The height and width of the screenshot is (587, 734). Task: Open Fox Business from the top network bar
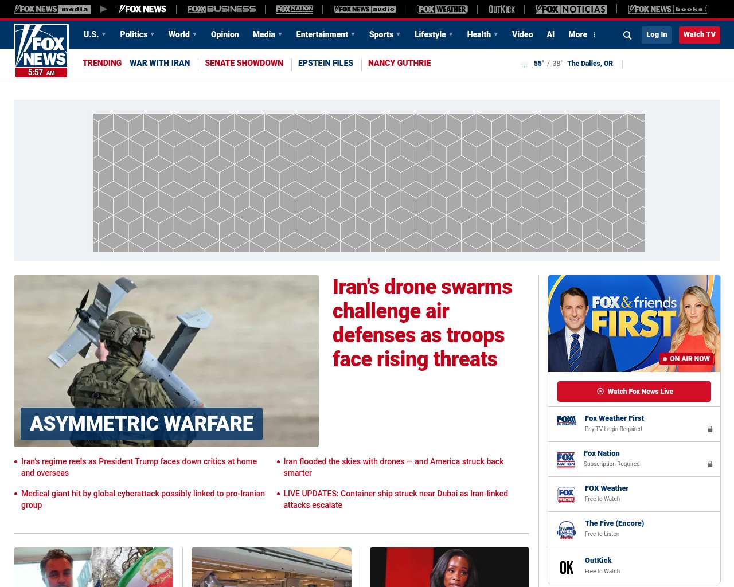pyautogui.click(x=221, y=9)
